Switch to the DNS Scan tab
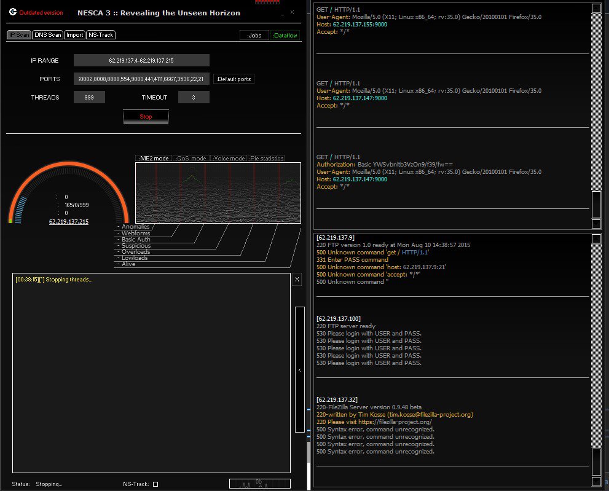Screen dimensions: 609x491 [x=47, y=35]
